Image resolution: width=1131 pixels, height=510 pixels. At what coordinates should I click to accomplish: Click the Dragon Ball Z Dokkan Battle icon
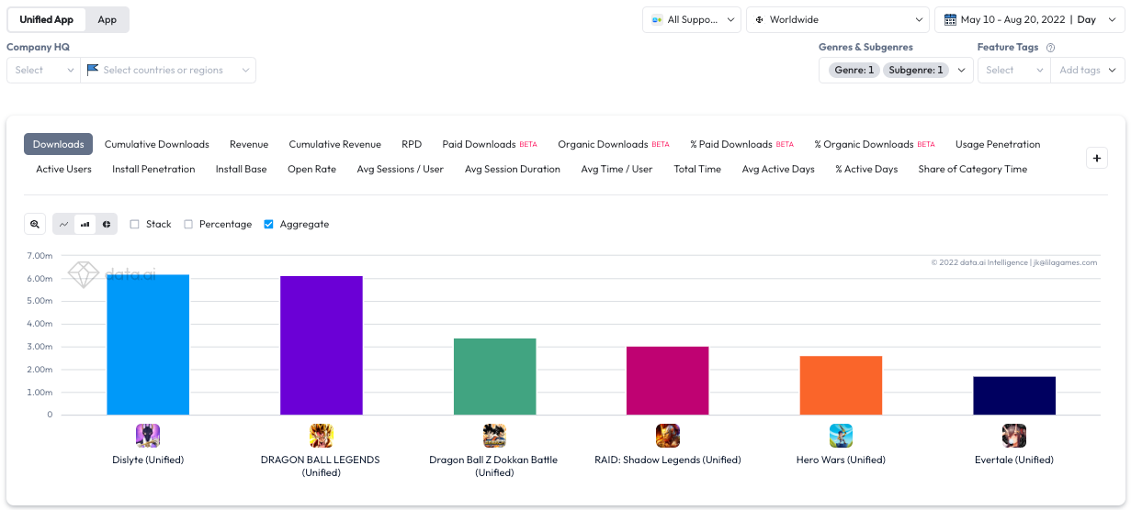click(x=494, y=436)
